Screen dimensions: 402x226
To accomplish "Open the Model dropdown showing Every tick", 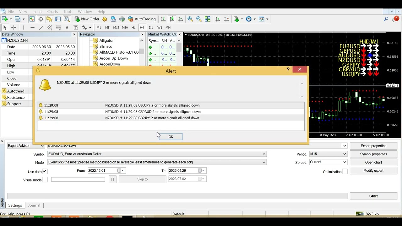I will click(157, 162).
